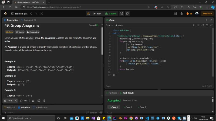Expand the Companies tag section
This screenshot has height=121, width=216.
click(32, 32)
